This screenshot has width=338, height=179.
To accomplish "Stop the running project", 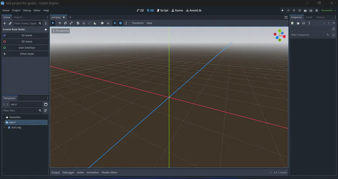I will [x=294, y=11].
